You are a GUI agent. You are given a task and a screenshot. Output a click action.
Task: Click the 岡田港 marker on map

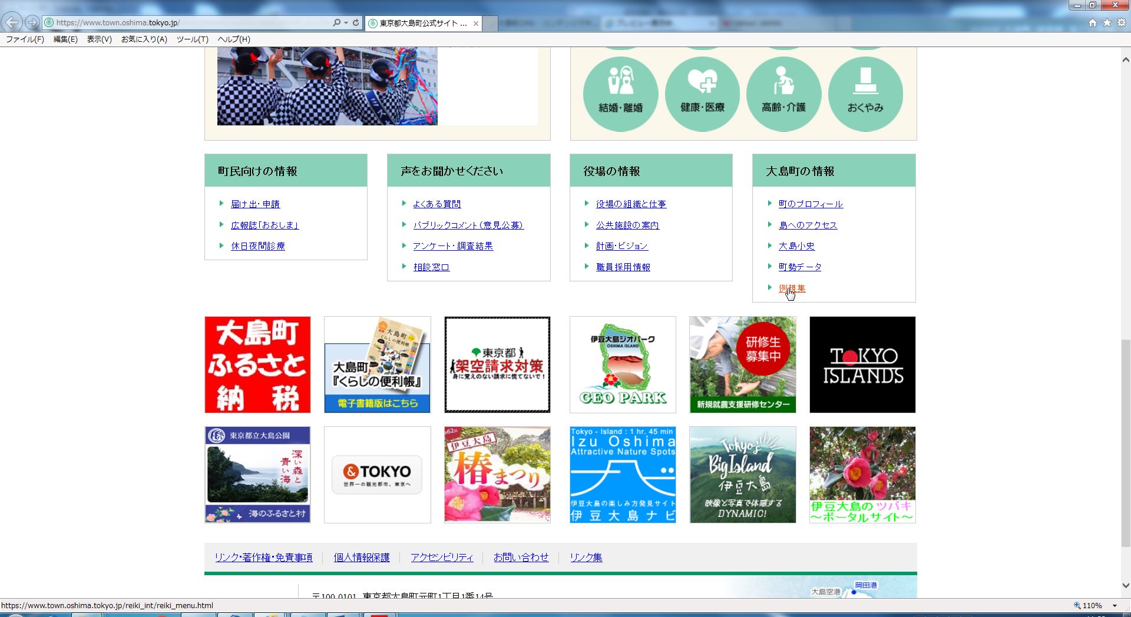click(x=854, y=592)
